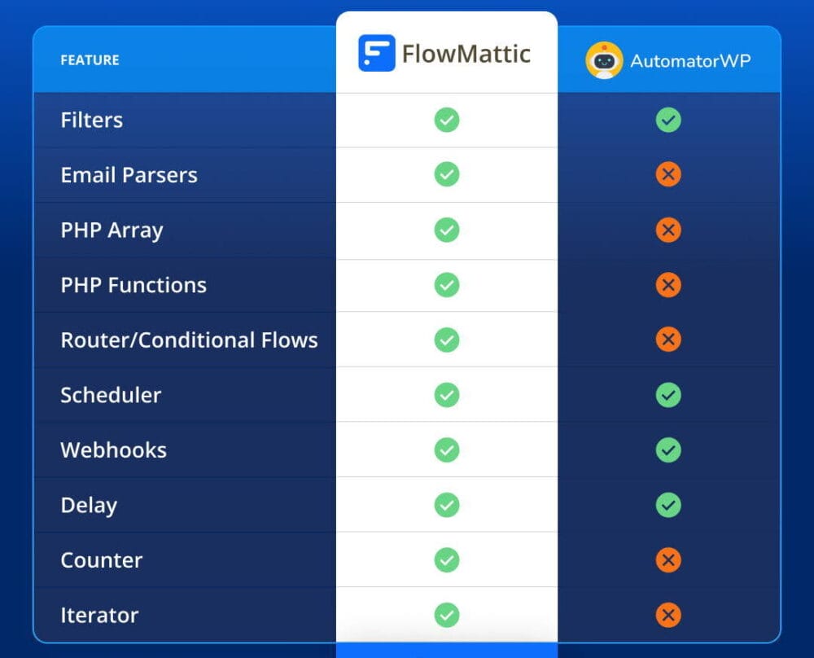Click the FEATURE column header

pos(90,60)
